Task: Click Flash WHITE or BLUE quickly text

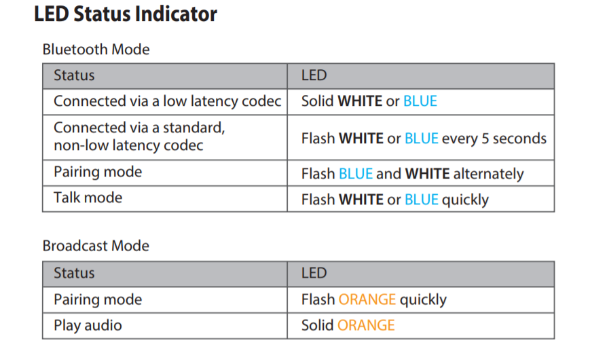Action: pyautogui.click(x=395, y=200)
